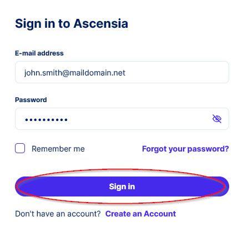Click the Don't have an account? text
Image resolution: width=243 pixels, height=232 pixels.
click(58, 214)
